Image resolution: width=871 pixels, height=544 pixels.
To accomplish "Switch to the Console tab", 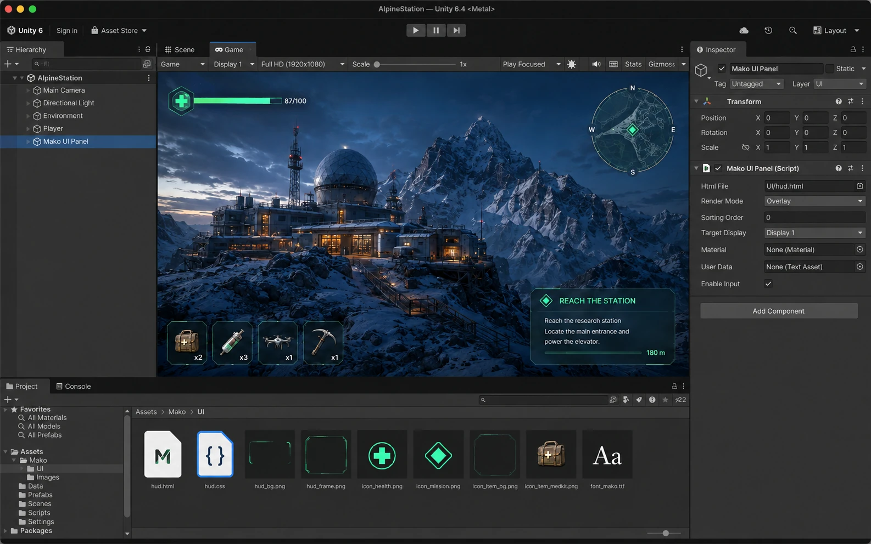I will (x=74, y=386).
